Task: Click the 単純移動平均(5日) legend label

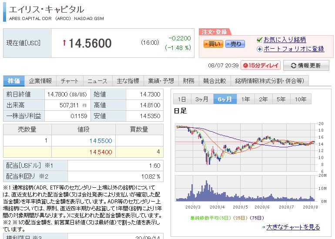Action: 211,218
